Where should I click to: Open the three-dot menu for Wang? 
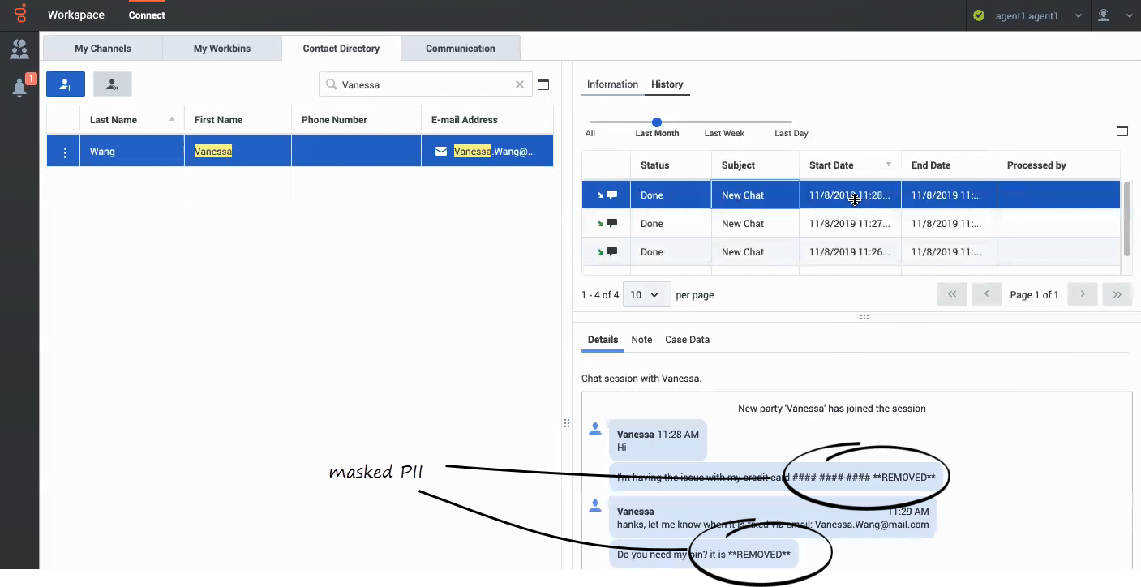click(64, 152)
